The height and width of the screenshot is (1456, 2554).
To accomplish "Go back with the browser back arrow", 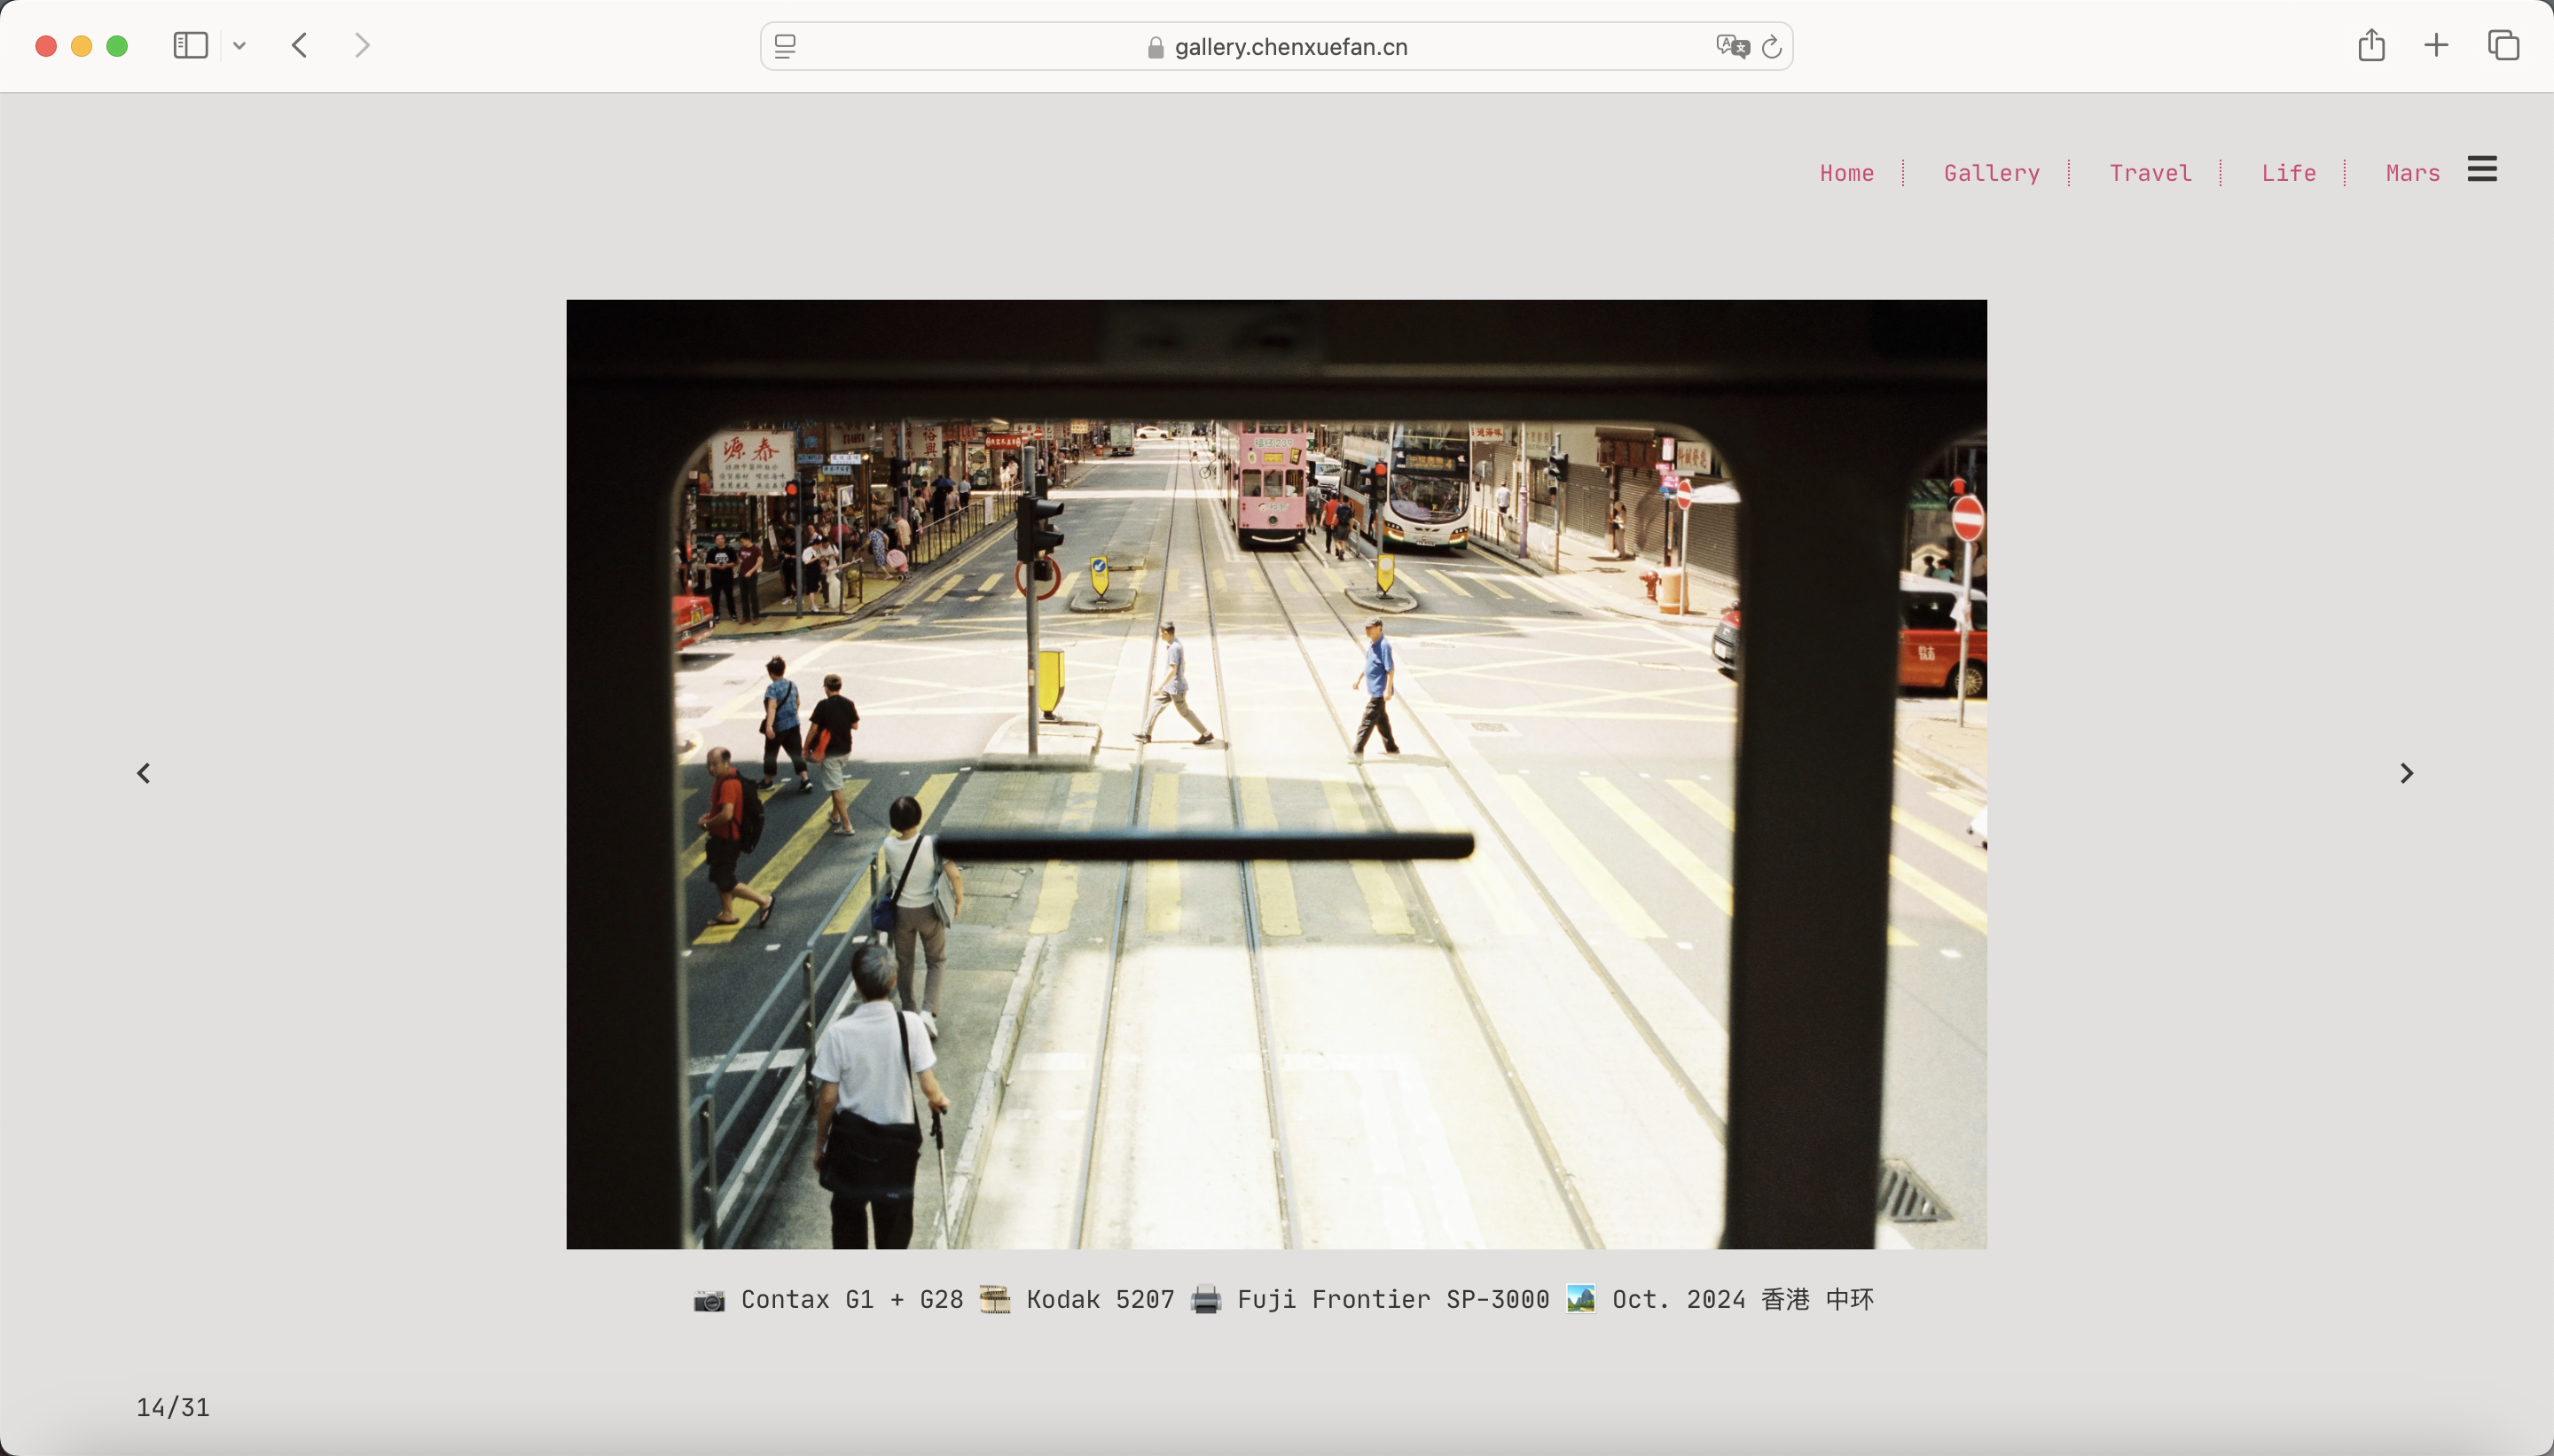I will point(300,46).
